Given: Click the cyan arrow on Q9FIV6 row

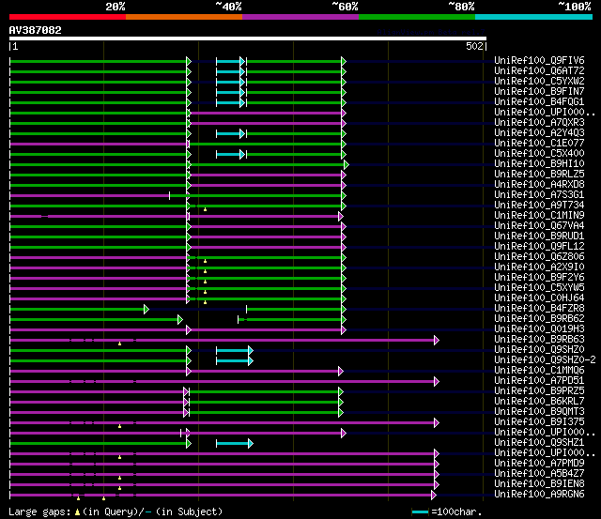Looking at the screenshot, I should (230, 61).
